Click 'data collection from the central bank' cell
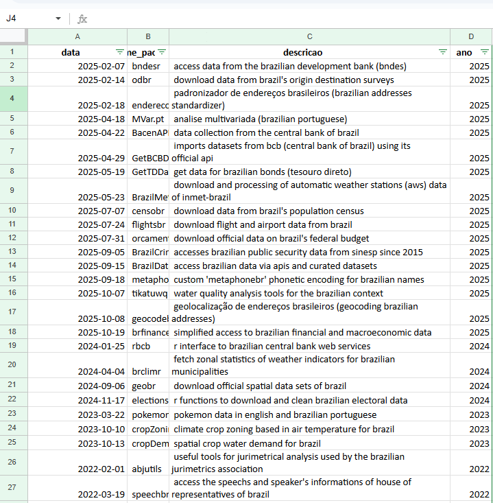This screenshot has height=503, width=493. click(x=310, y=132)
